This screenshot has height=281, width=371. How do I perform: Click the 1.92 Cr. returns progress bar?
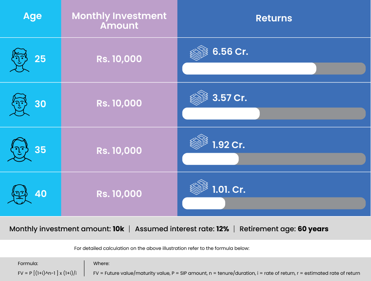coord(274,159)
